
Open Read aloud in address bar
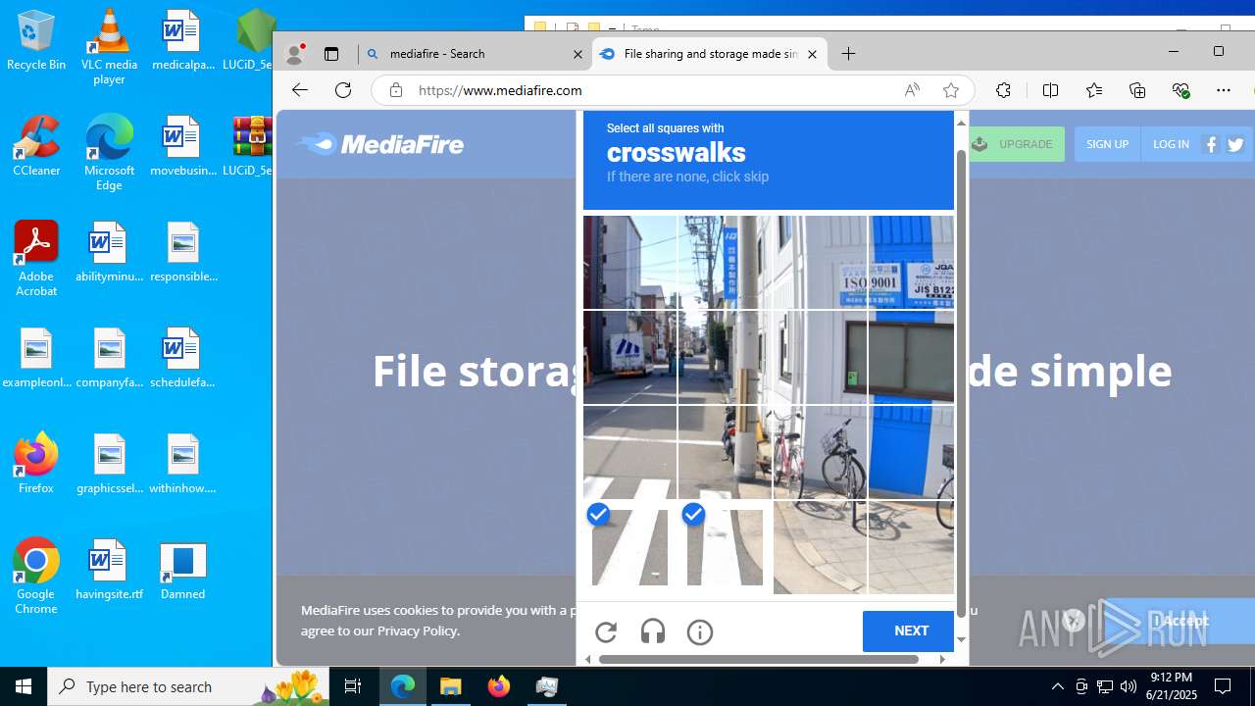tap(912, 90)
